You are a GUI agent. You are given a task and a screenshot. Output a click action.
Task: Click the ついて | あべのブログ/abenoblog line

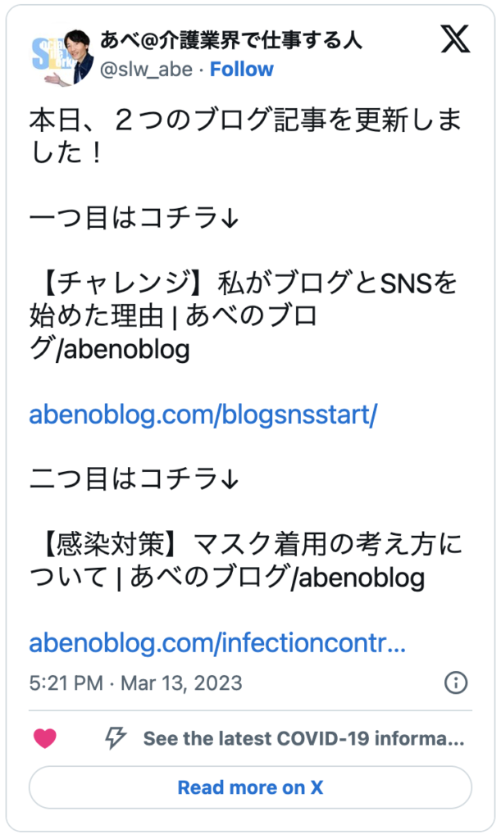(226, 578)
